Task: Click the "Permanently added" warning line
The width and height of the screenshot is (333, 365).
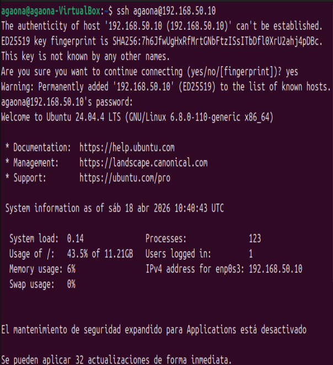Action: click(x=165, y=87)
